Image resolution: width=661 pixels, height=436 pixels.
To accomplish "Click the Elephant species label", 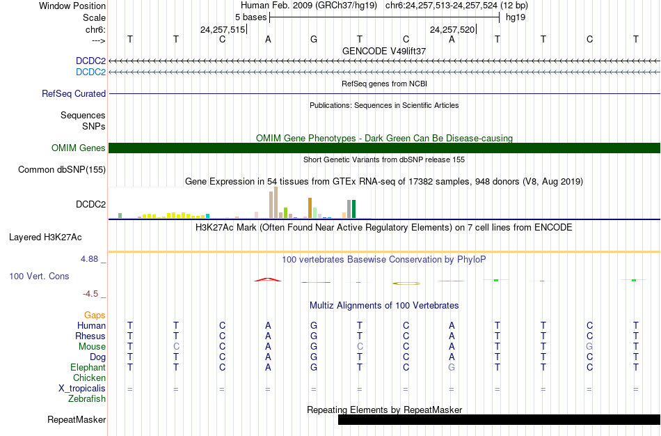I will click(88, 367).
